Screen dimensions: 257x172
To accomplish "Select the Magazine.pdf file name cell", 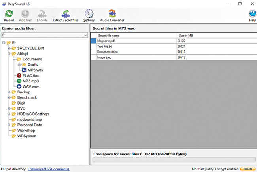I will click(136, 41).
